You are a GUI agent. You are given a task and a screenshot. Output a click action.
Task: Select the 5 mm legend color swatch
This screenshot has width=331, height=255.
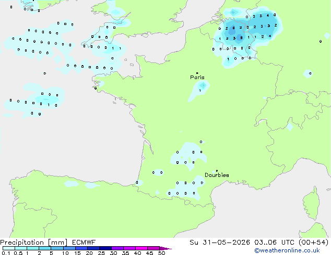[57, 248]
